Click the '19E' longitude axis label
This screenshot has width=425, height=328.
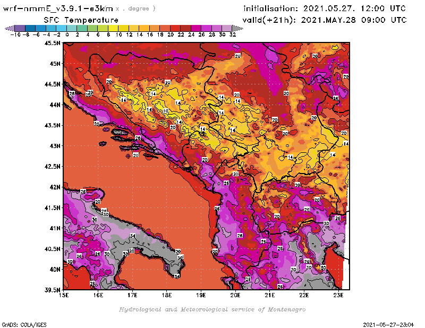[x=201, y=295]
